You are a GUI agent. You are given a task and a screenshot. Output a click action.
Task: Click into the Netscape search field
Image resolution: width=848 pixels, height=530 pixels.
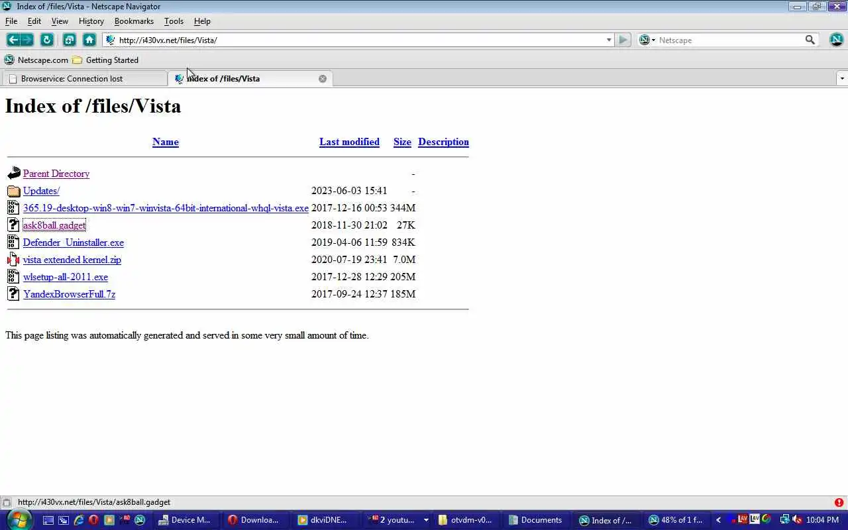729,40
